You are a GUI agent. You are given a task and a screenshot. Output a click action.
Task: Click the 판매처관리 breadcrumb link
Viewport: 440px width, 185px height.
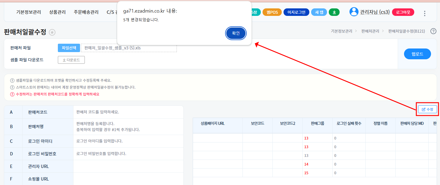(370, 31)
